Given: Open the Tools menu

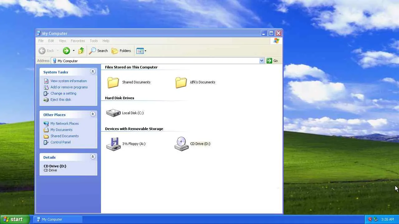Looking at the screenshot, I should click(94, 41).
